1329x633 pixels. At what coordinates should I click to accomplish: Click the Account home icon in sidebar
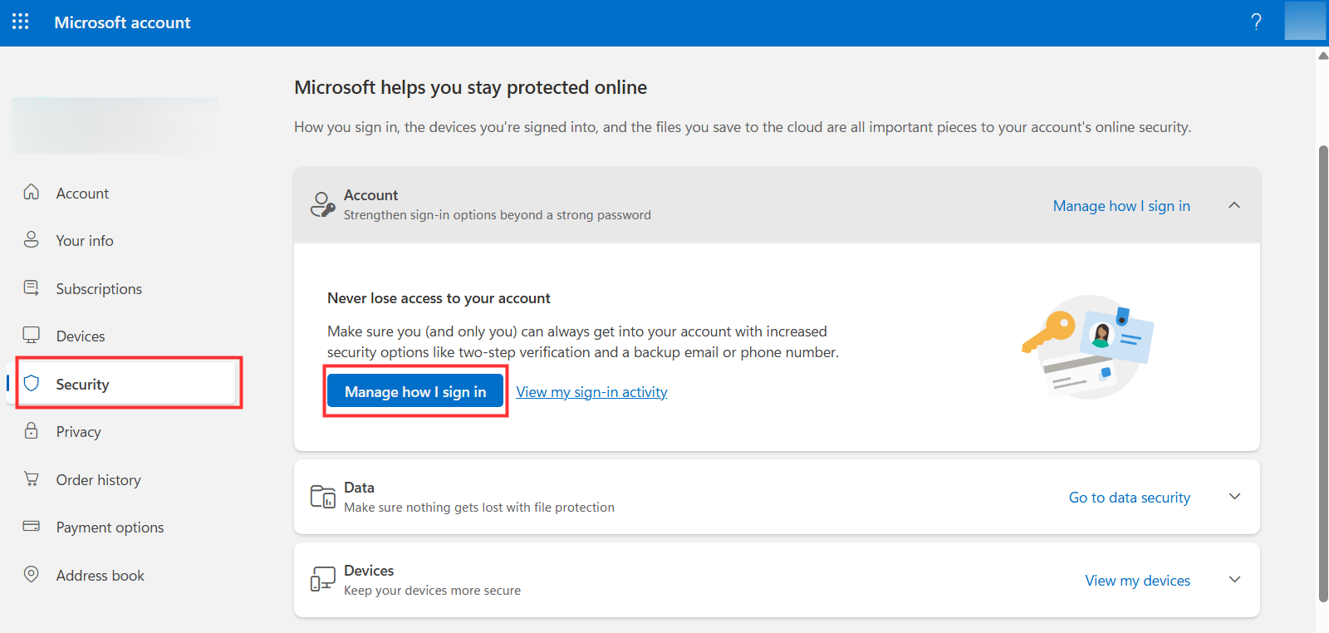(x=32, y=192)
